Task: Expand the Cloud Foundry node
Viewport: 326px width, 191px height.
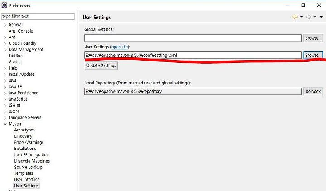Action: [x=5, y=44]
